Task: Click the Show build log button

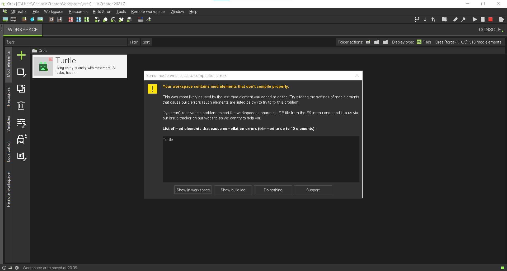Action: [233, 190]
